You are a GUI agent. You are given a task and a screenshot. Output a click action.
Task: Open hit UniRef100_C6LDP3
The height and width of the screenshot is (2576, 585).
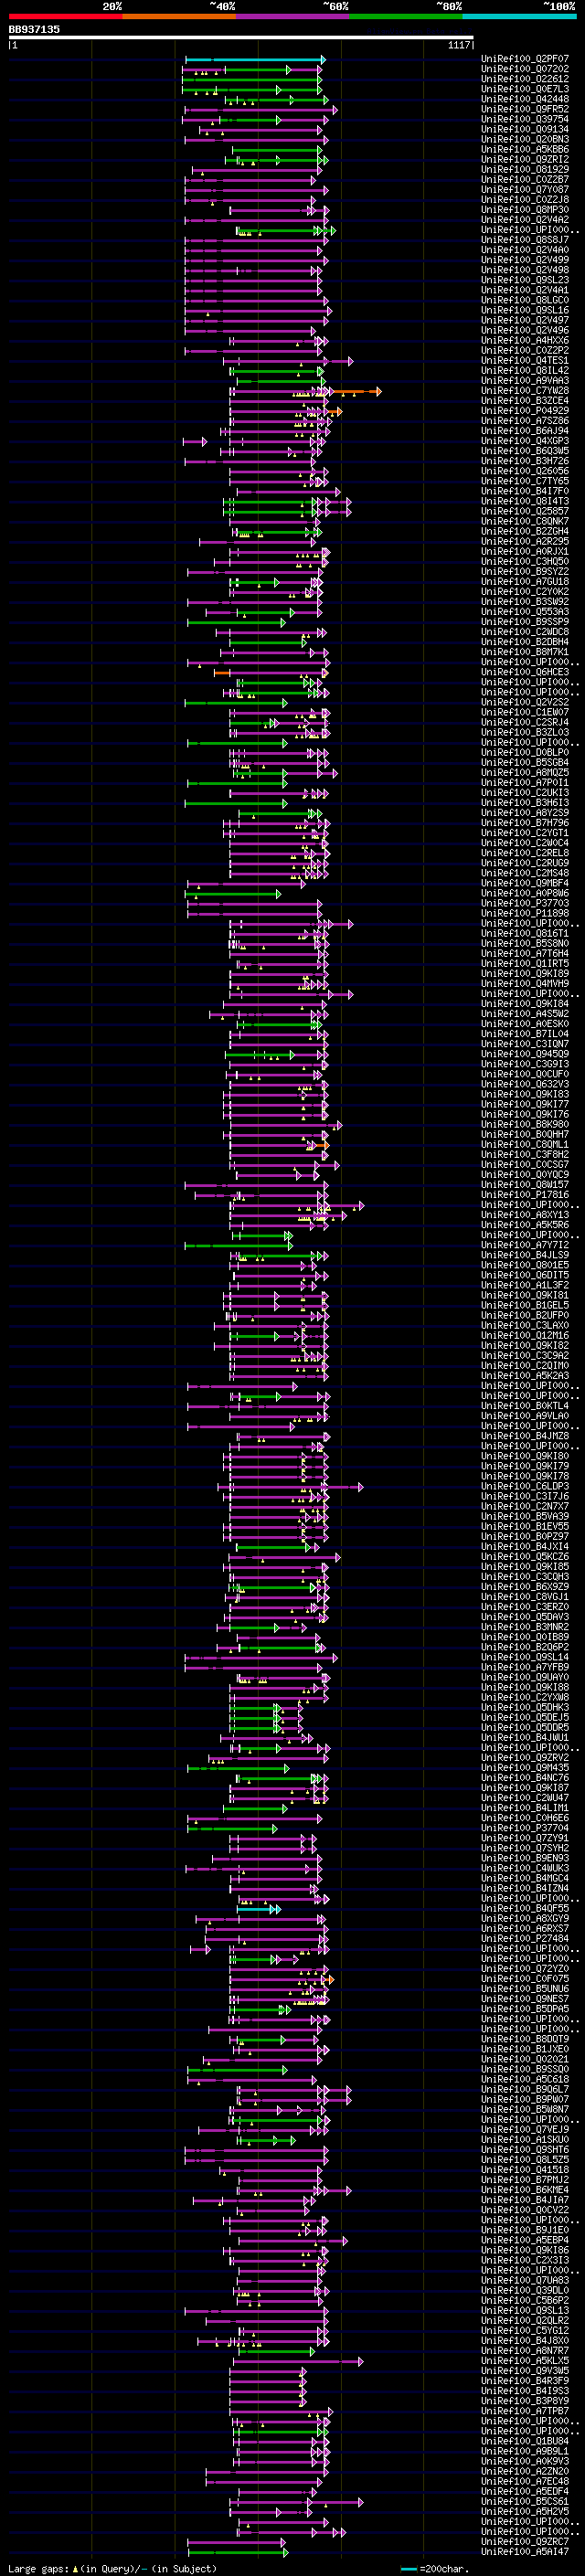click(x=525, y=1486)
